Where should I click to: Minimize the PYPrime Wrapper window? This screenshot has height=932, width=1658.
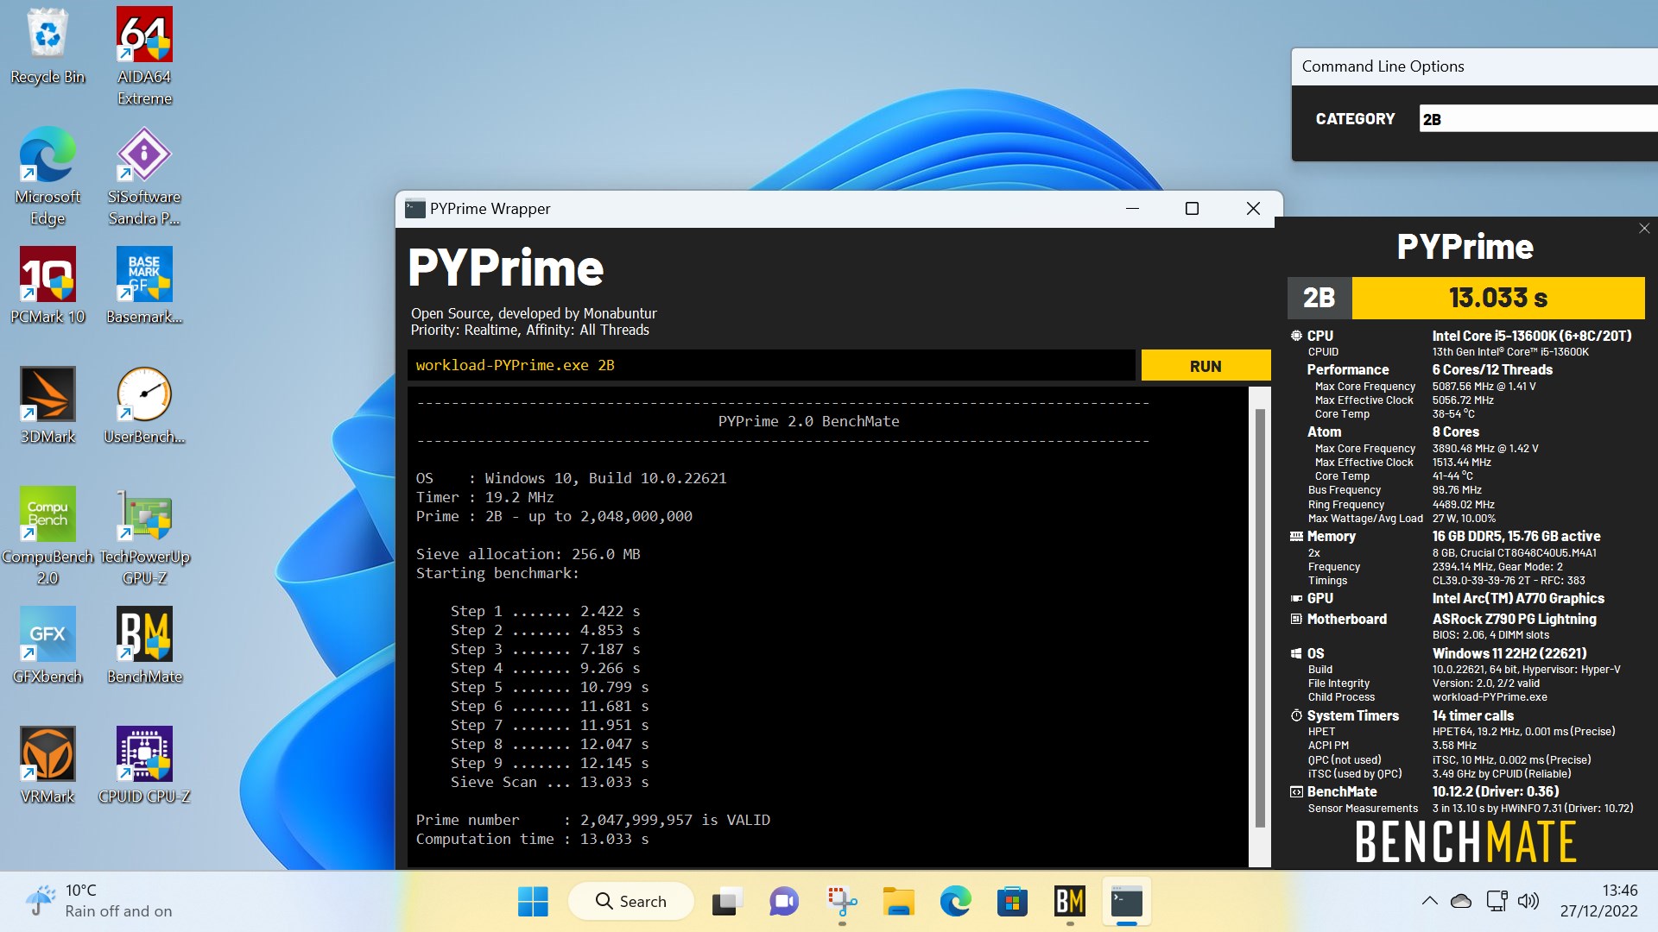pyautogui.click(x=1132, y=208)
